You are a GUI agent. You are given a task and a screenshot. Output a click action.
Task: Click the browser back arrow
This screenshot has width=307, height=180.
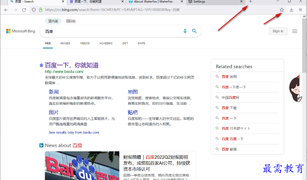(x=6, y=10)
